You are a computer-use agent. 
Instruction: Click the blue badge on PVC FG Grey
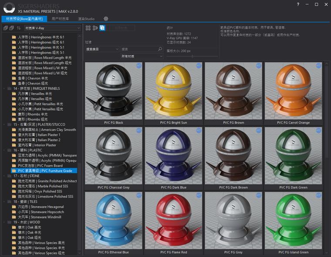click(259, 195)
